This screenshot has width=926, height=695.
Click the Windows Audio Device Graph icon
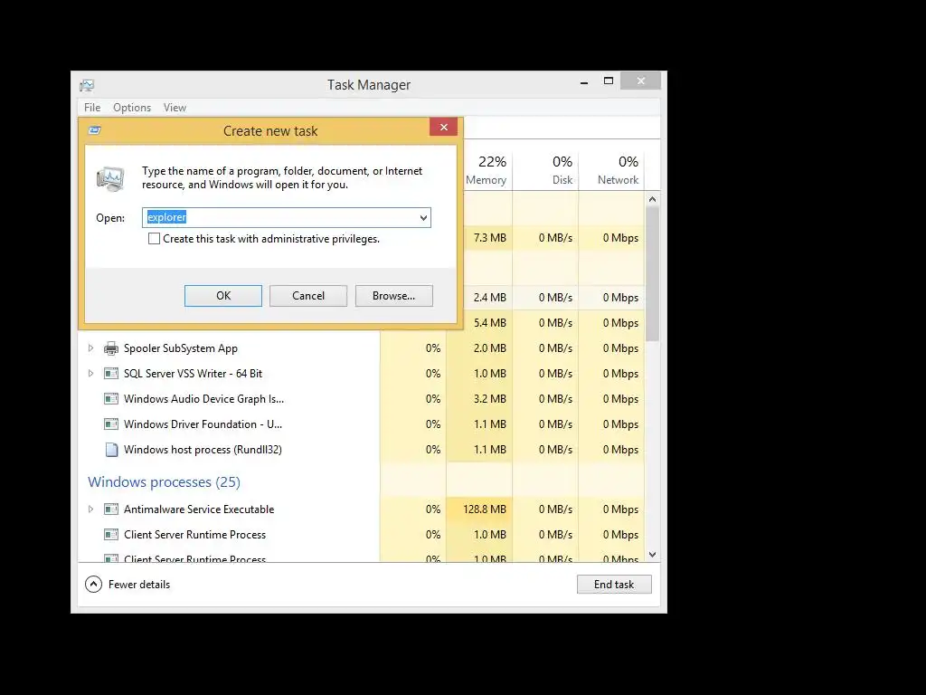(x=111, y=399)
